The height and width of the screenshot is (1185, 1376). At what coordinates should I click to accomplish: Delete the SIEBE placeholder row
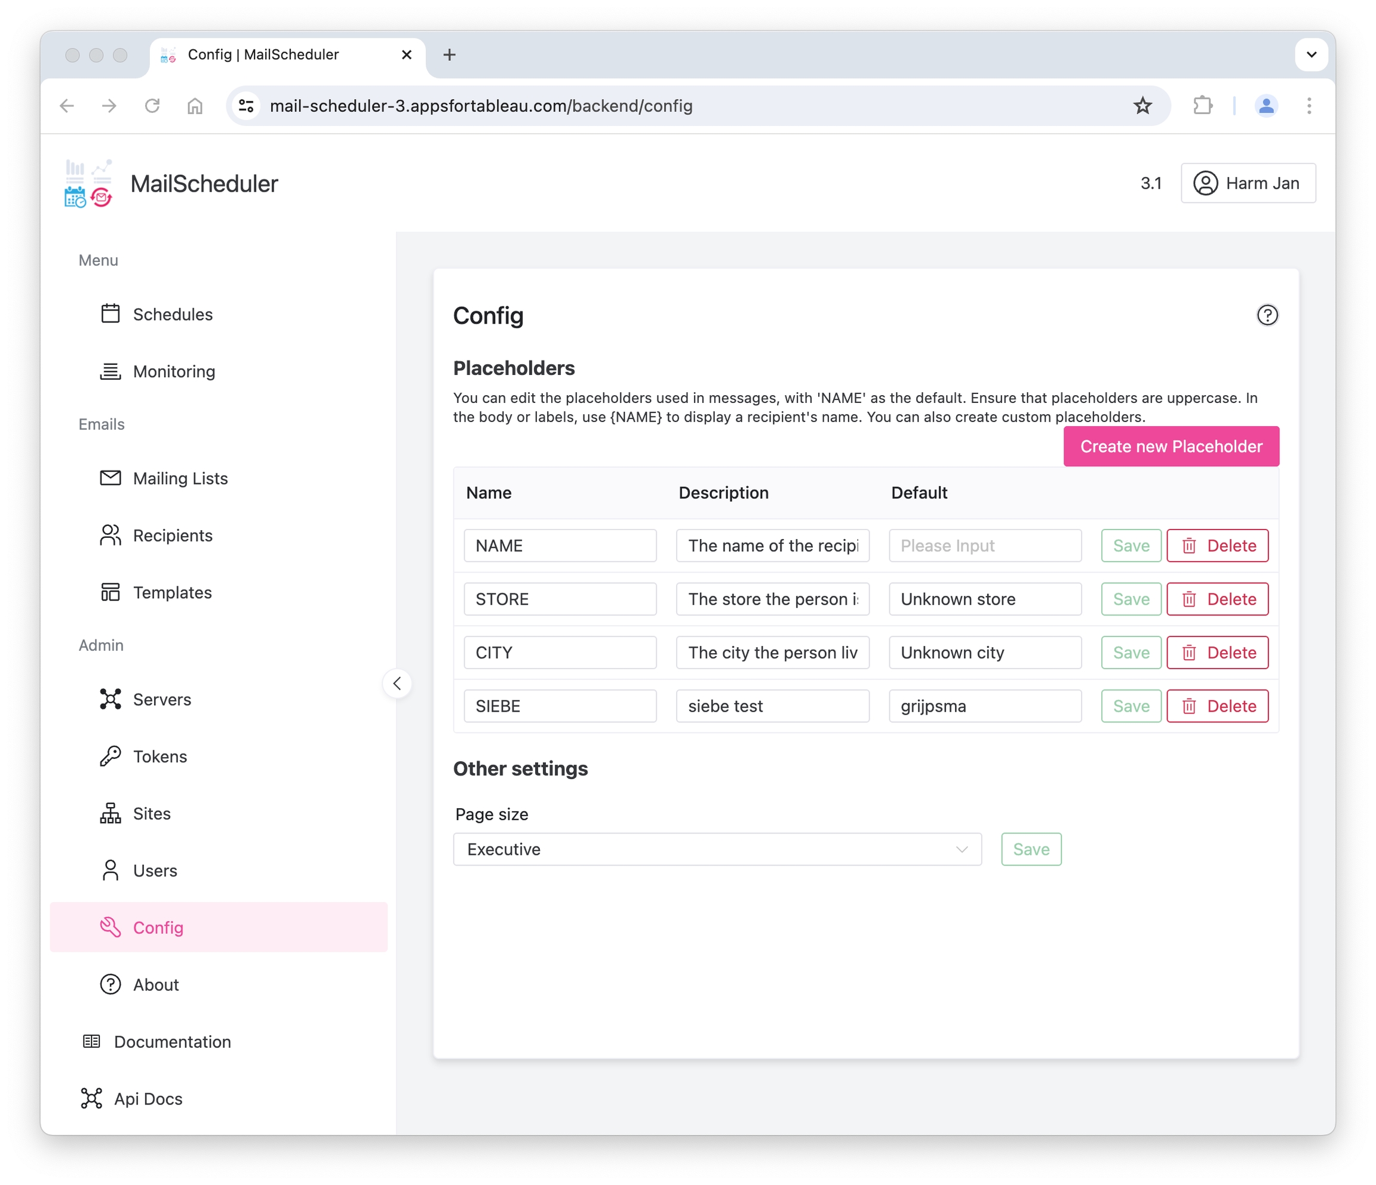(x=1217, y=706)
